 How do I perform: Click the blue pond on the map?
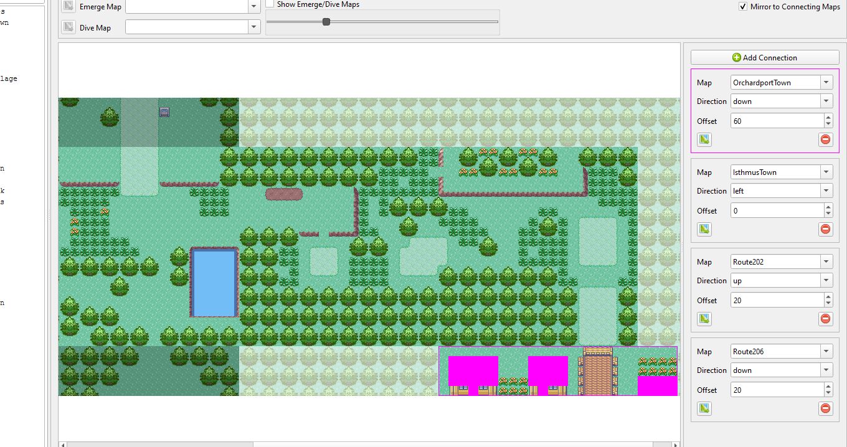(x=214, y=282)
